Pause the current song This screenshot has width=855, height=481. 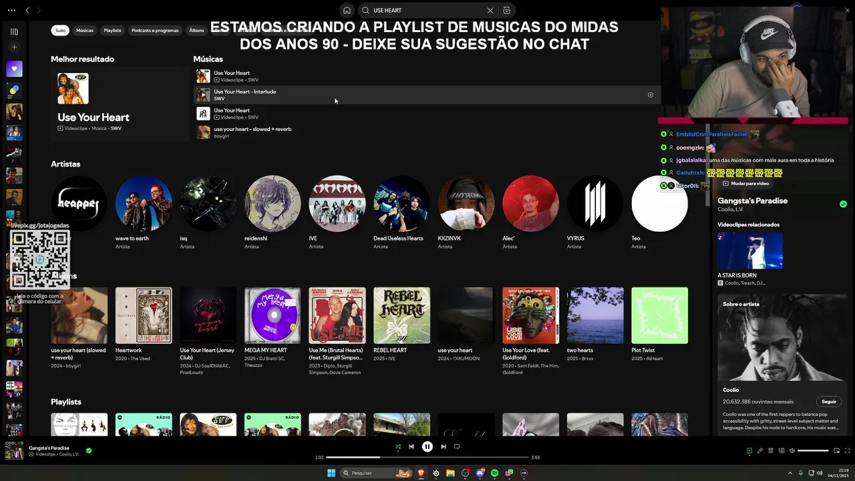(427, 447)
